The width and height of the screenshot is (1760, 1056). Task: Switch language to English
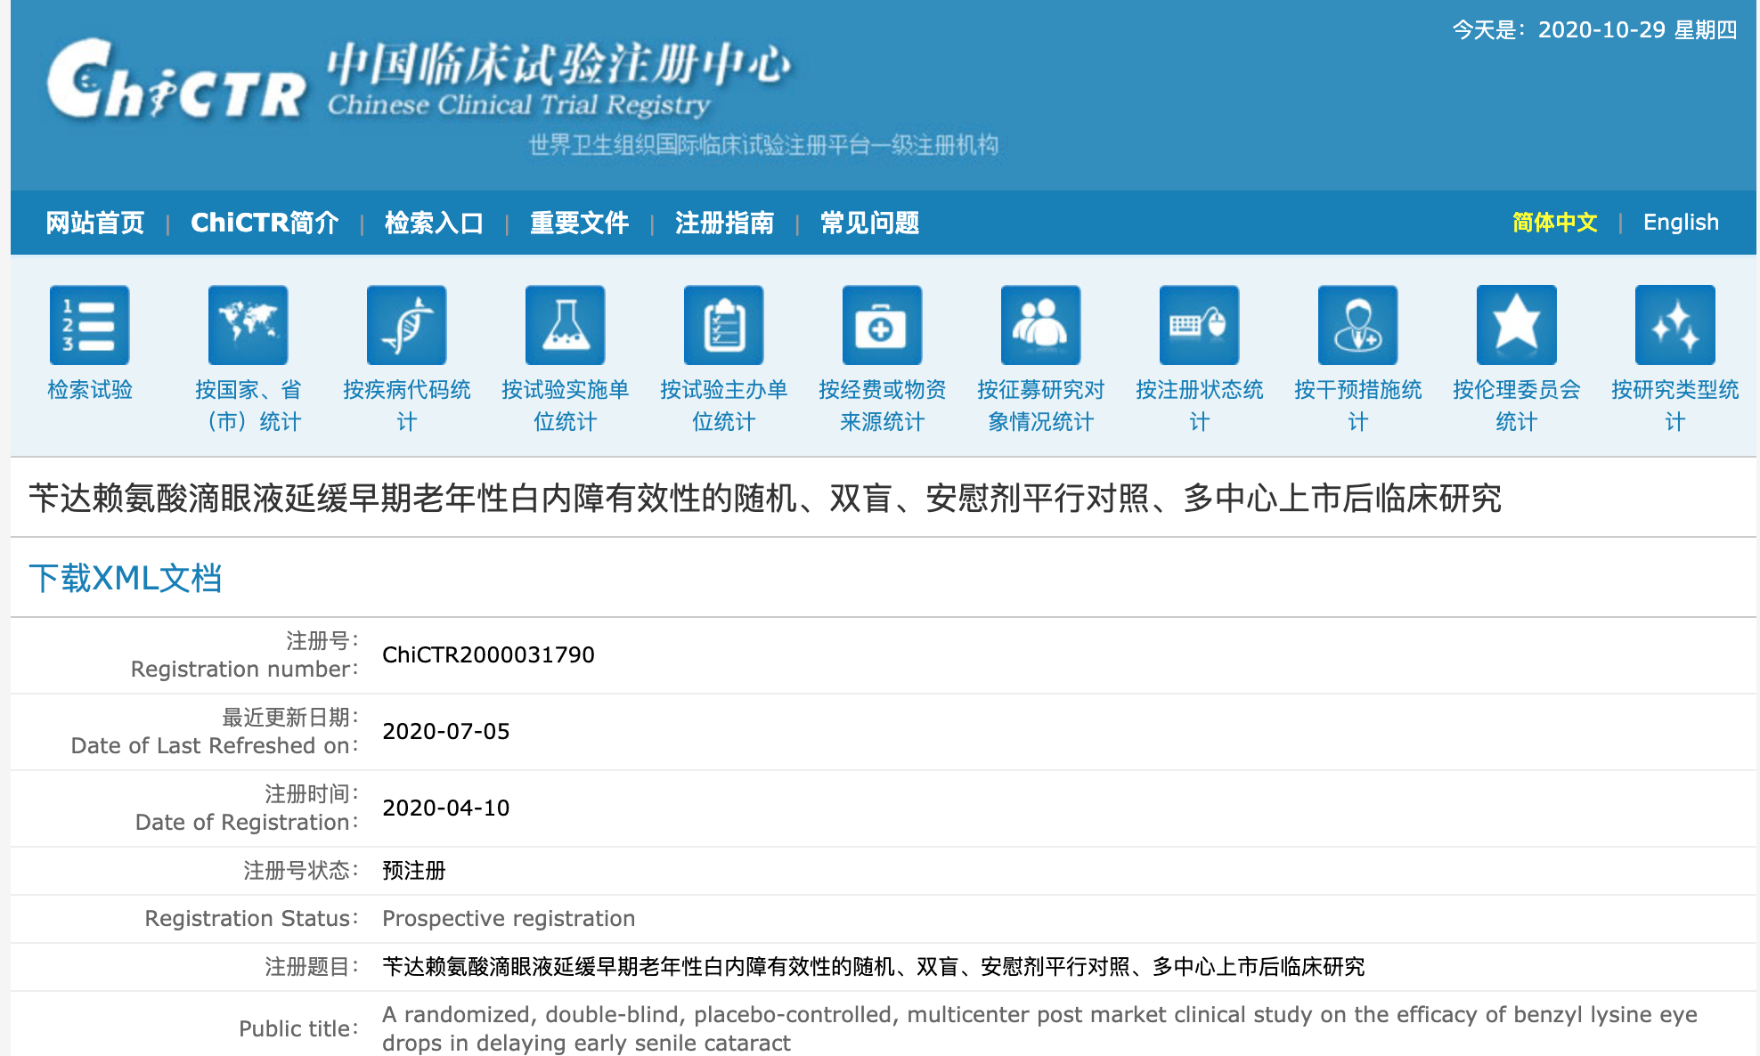point(1681,223)
